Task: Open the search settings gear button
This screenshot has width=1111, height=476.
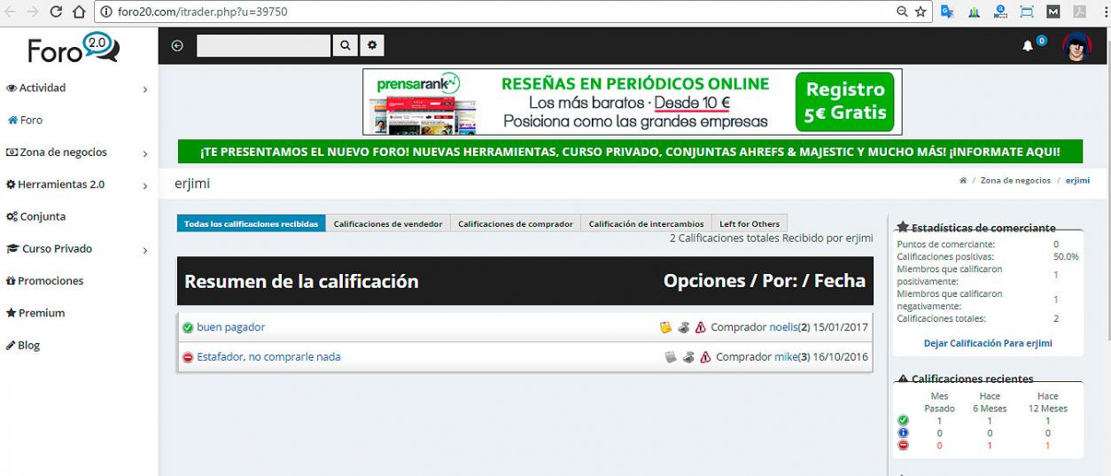Action: (372, 46)
